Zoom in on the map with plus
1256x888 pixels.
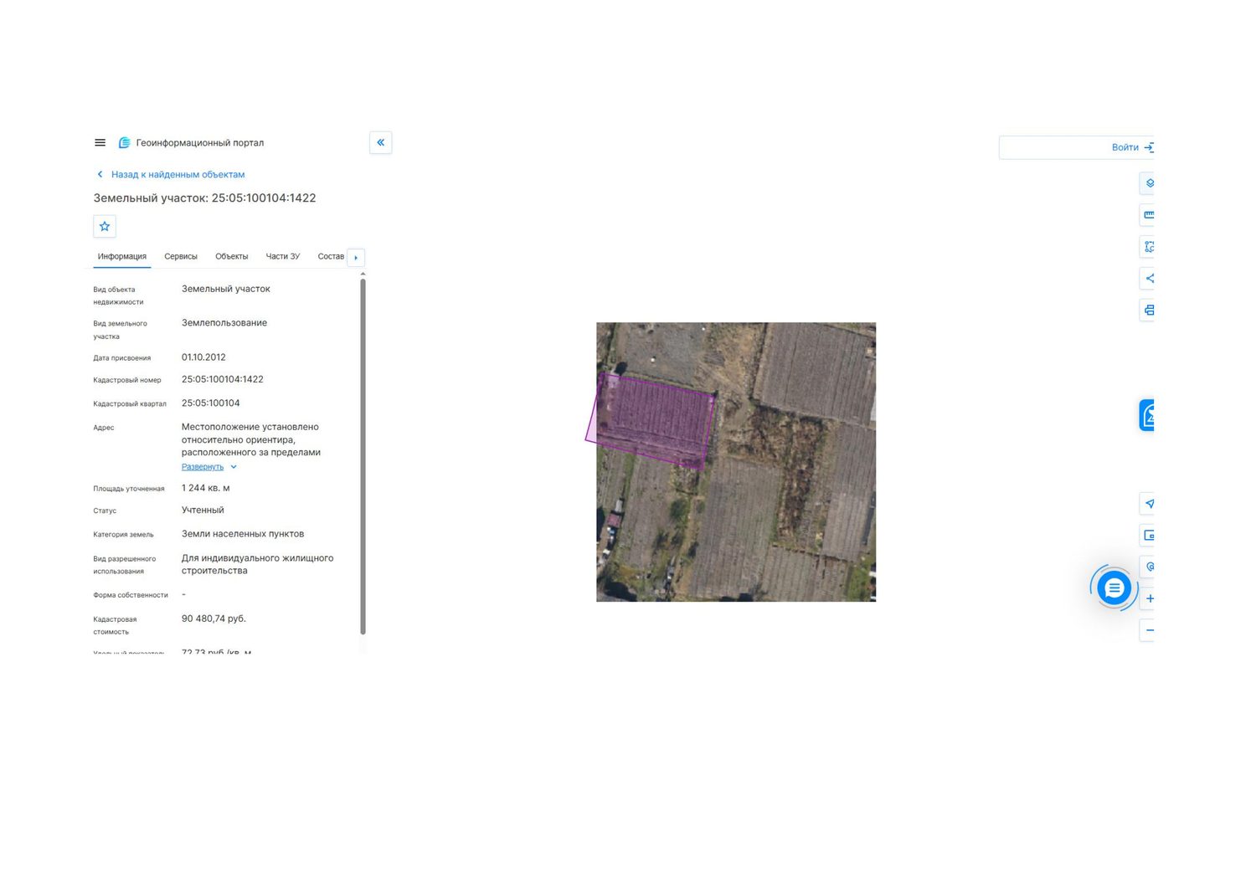tap(1149, 599)
